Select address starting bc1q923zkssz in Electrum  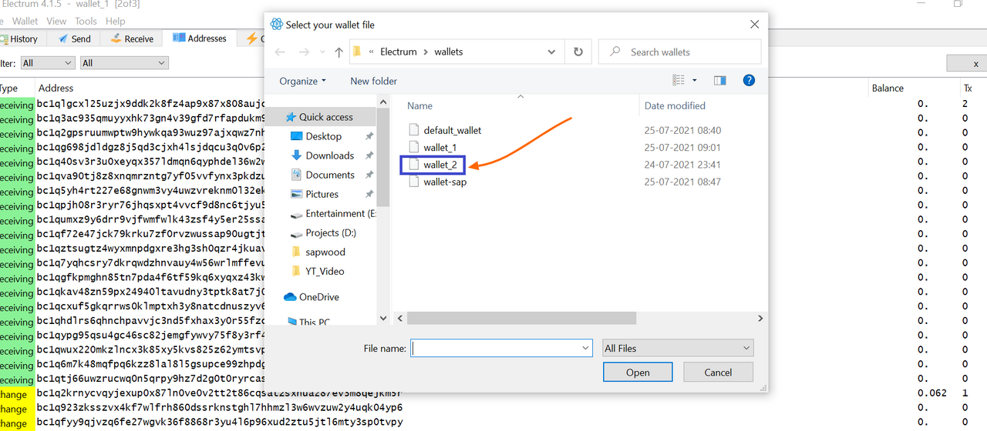pyautogui.click(x=220, y=408)
